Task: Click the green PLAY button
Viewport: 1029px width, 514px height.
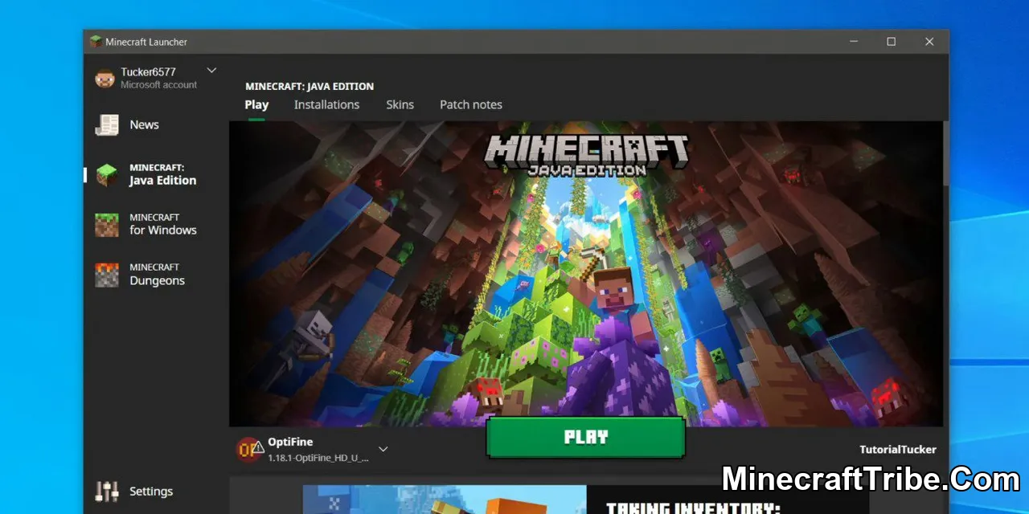Action: point(586,438)
